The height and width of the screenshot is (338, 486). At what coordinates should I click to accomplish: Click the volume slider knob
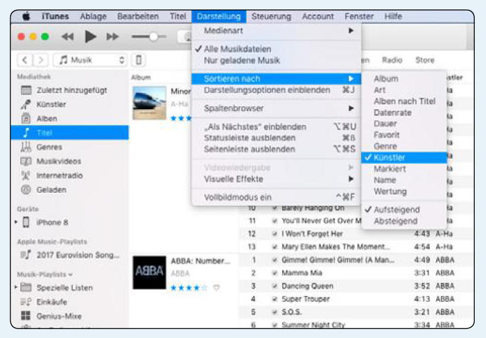154,37
